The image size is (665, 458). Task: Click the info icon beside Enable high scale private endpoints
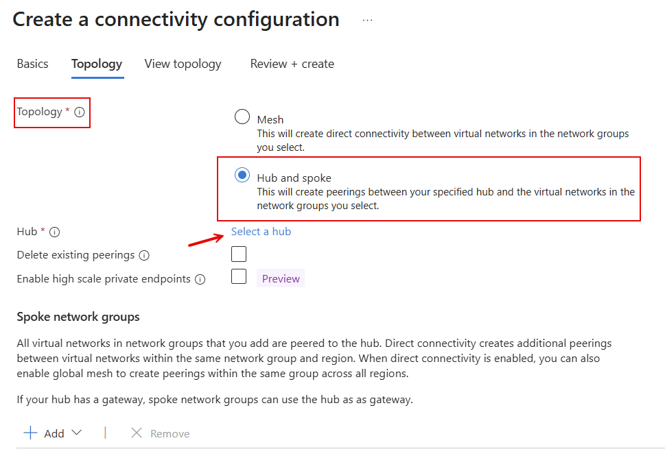click(199, 278)
